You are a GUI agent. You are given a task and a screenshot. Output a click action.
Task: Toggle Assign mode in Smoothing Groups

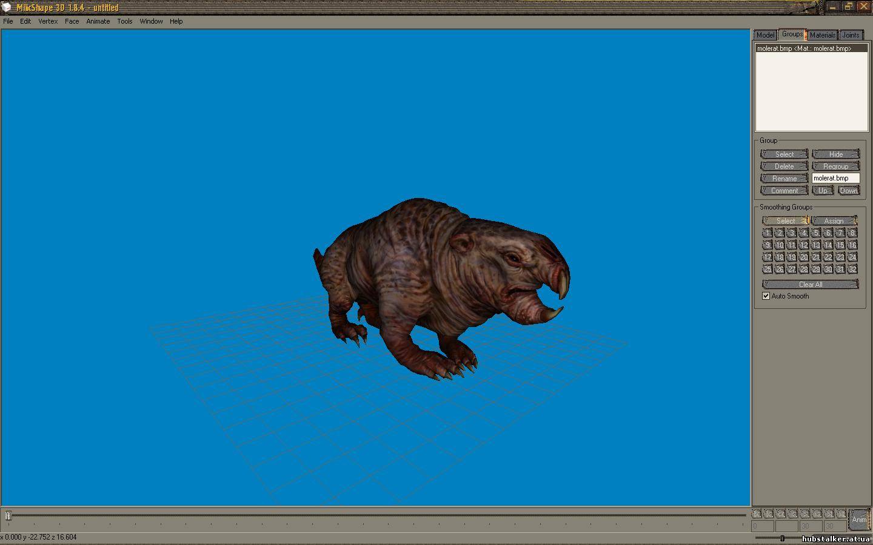[x=834, y=220]
